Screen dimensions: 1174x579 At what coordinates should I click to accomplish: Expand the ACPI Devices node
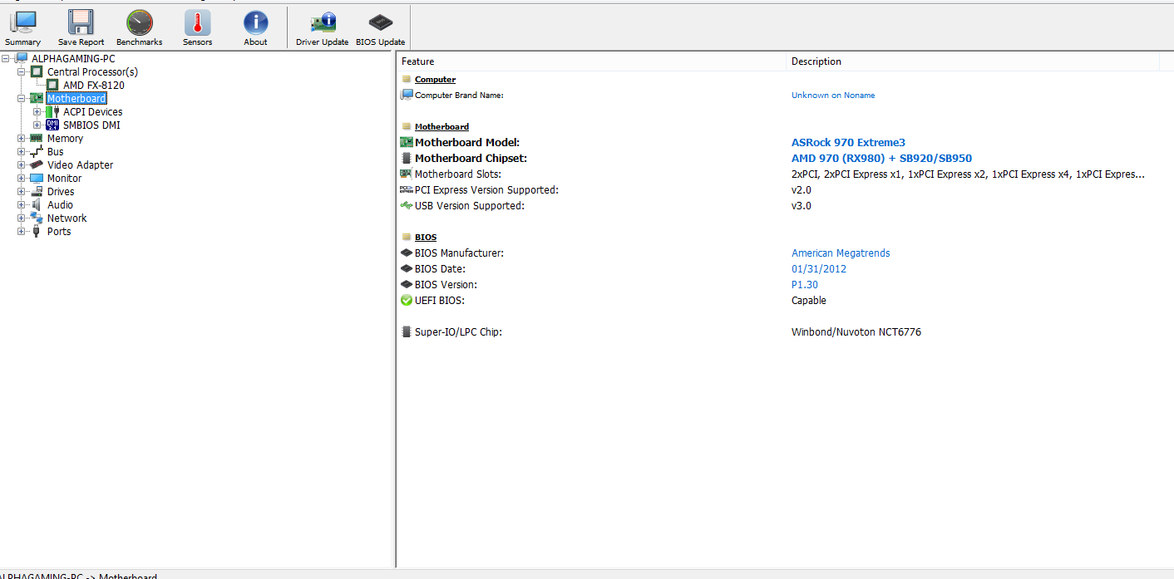[x=37, y=111]
